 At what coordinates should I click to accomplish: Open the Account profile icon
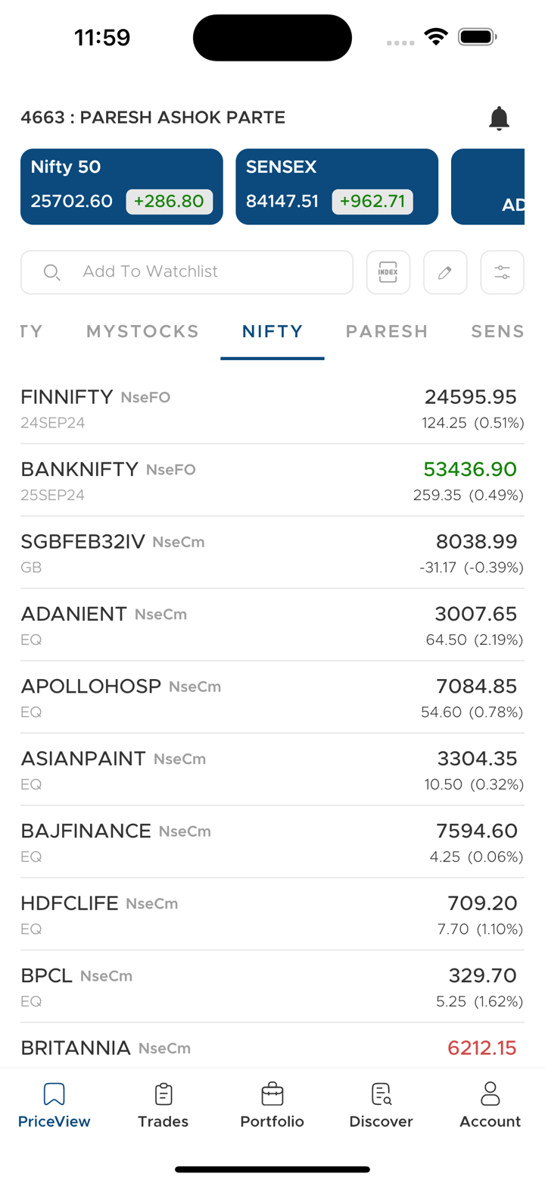point(490,1094)
